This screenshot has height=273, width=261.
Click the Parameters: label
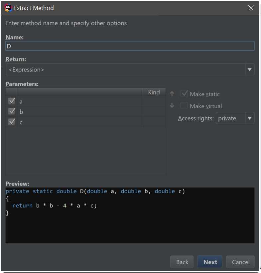tap(22, 84)
